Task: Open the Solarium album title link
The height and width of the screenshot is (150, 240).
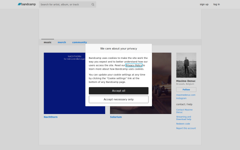Action: pyautogui.click(x=116, y=117)
